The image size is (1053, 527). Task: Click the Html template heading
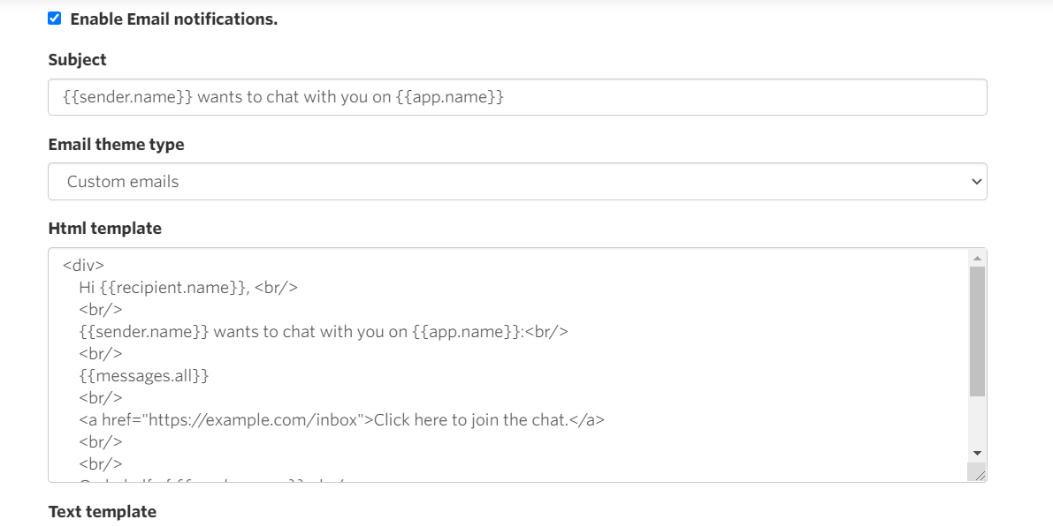click(x=103, y=228)
